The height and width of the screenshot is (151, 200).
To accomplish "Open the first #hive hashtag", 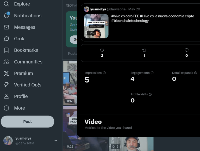I will click(115, 16).
